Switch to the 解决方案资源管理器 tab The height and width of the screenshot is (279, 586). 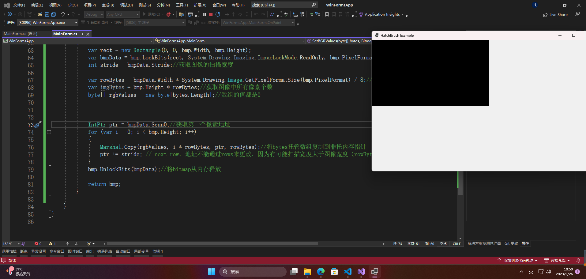484,243
